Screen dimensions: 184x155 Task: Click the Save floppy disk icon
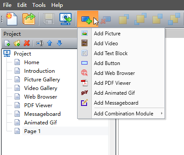point(49,19)
